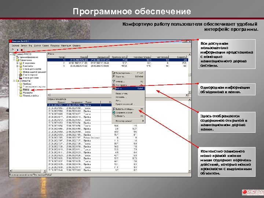Click the binoculars icon beside Найти
Viewport: 264px width, 198px height.
pyautogui.click(x=114, y=89)
